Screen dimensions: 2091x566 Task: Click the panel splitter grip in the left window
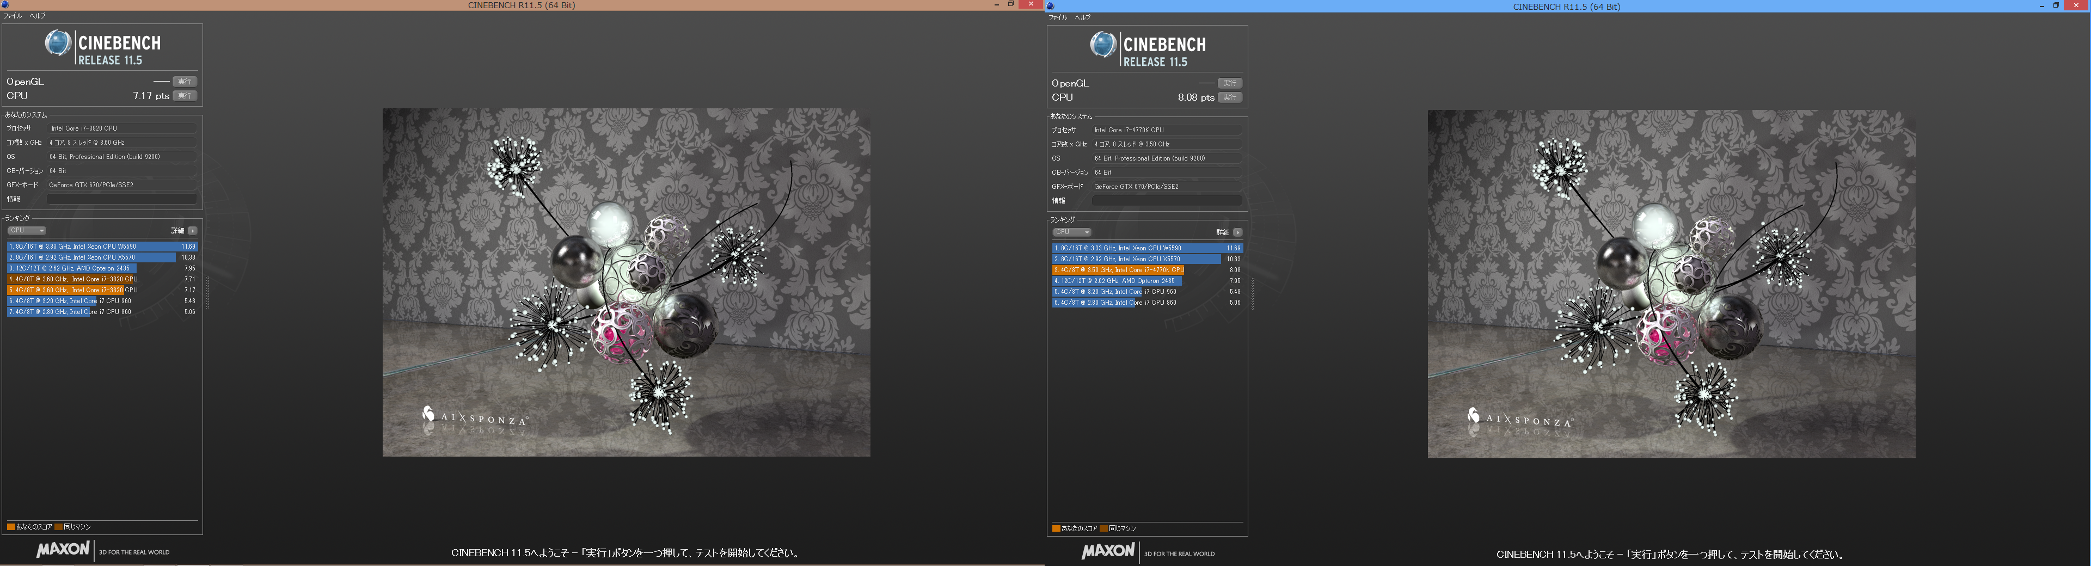(208, 293)
